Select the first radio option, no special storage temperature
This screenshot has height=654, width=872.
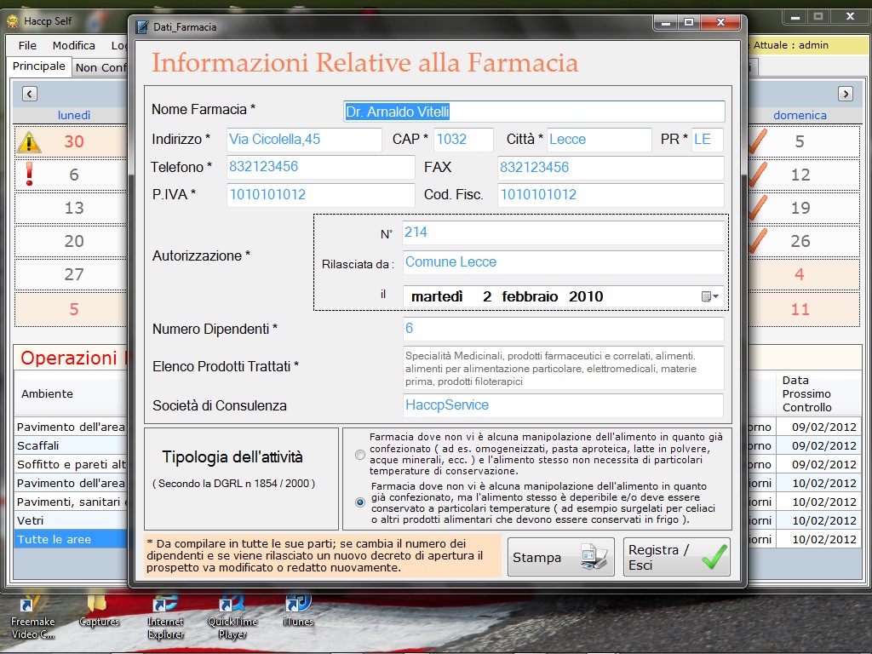(360, 454)
